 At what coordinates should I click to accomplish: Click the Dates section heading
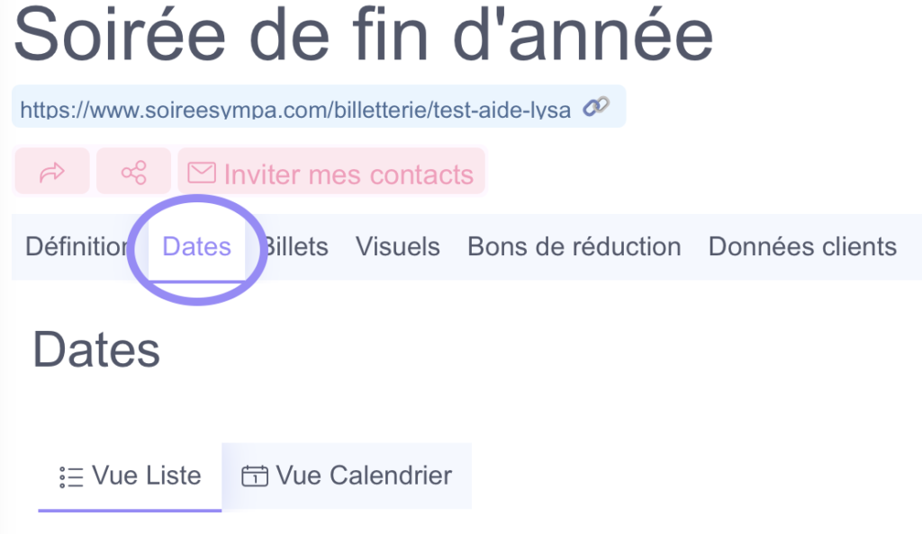96,350
